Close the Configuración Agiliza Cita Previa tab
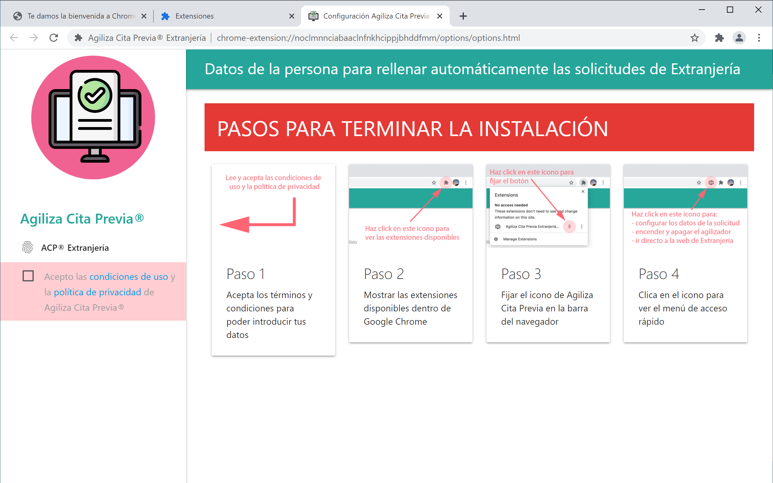Viewport: 773px width, 483px height. (x=440, y=16)
